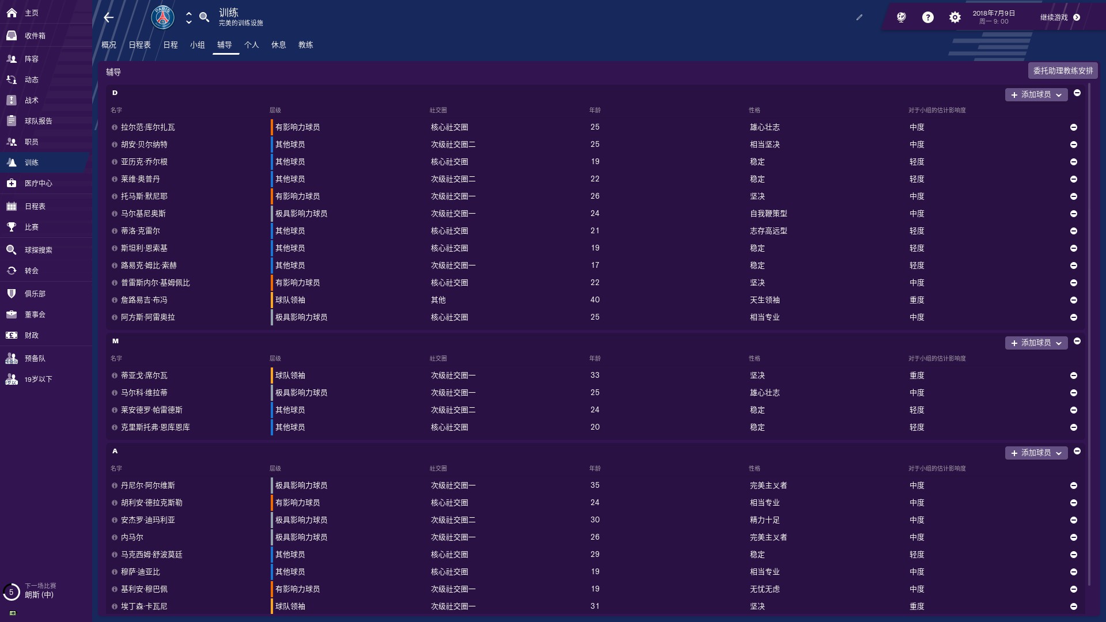Switch to the 个人 tab
The width and height of the screenshot is (1106, 622).
coord(251,45)
